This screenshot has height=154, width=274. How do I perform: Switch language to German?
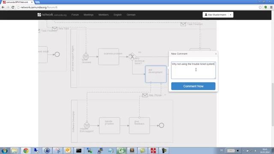coord(131,15)
